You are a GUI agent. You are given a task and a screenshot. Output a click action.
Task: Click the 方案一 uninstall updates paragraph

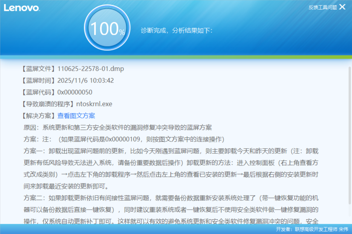[171, 169]
